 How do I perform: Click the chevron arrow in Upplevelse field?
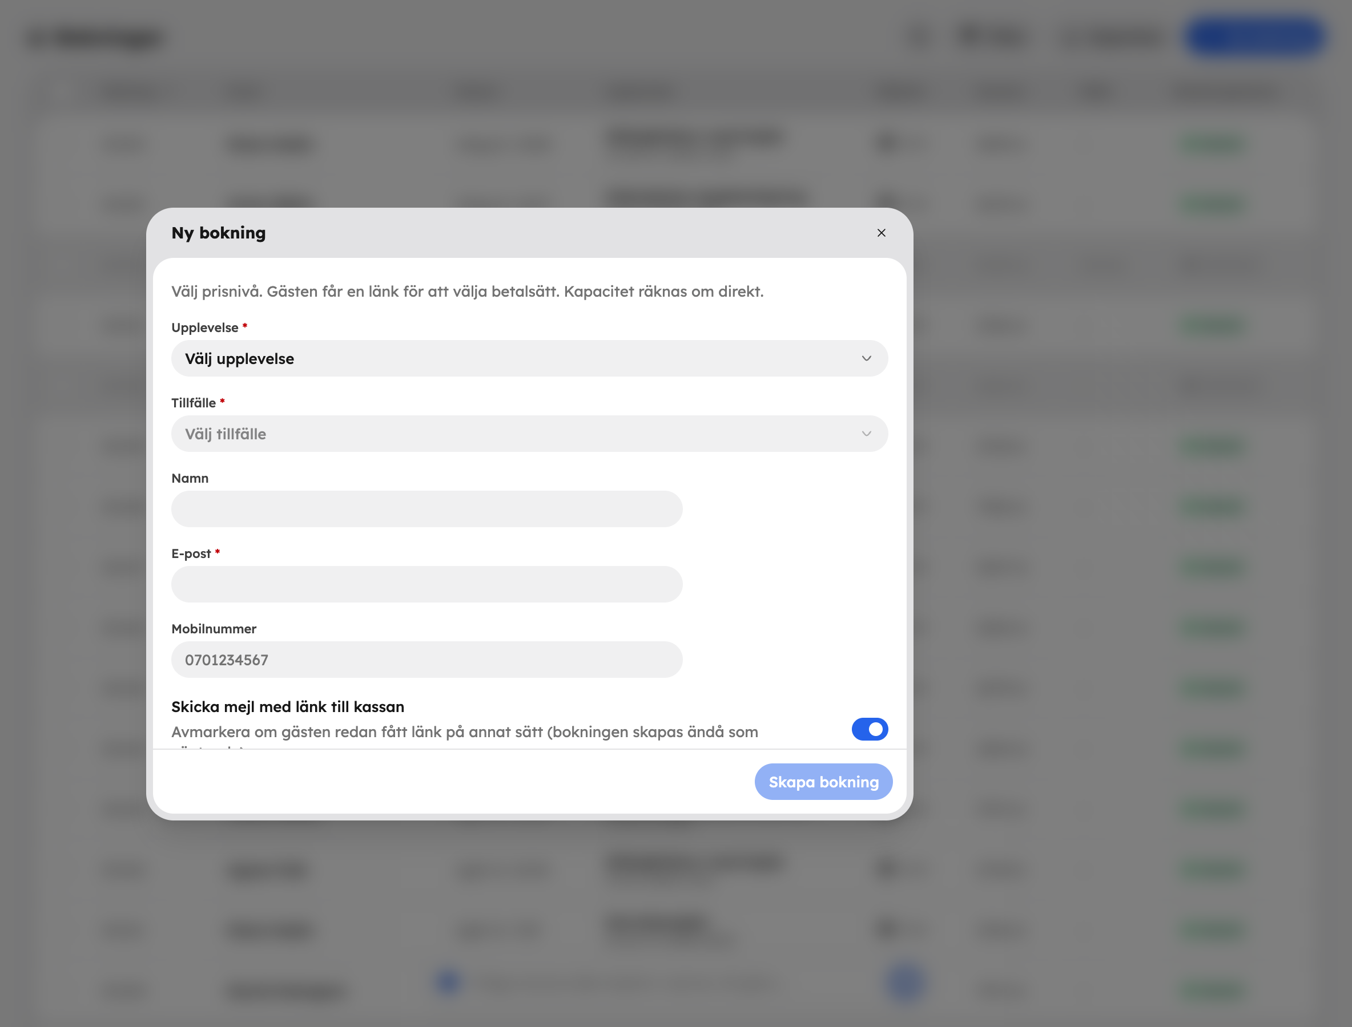866,358
